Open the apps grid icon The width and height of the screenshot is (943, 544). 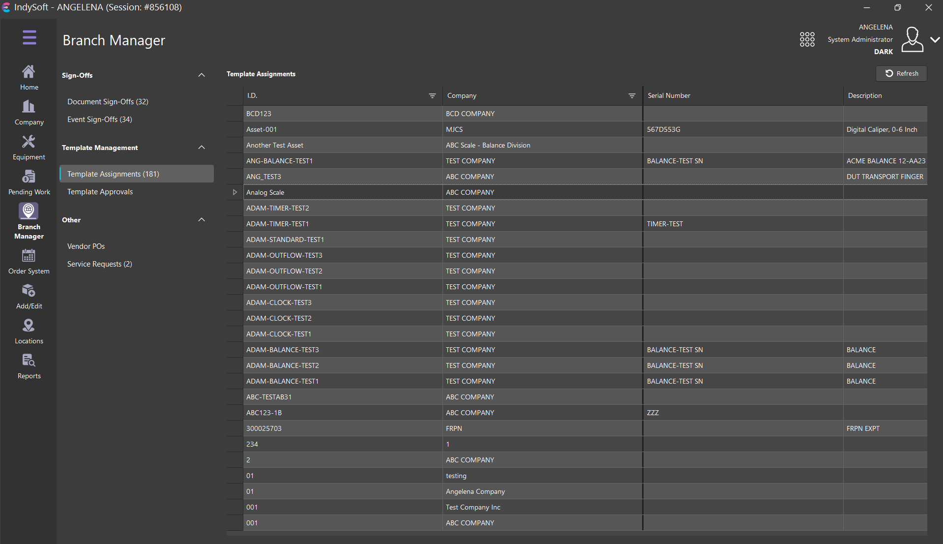807,39
